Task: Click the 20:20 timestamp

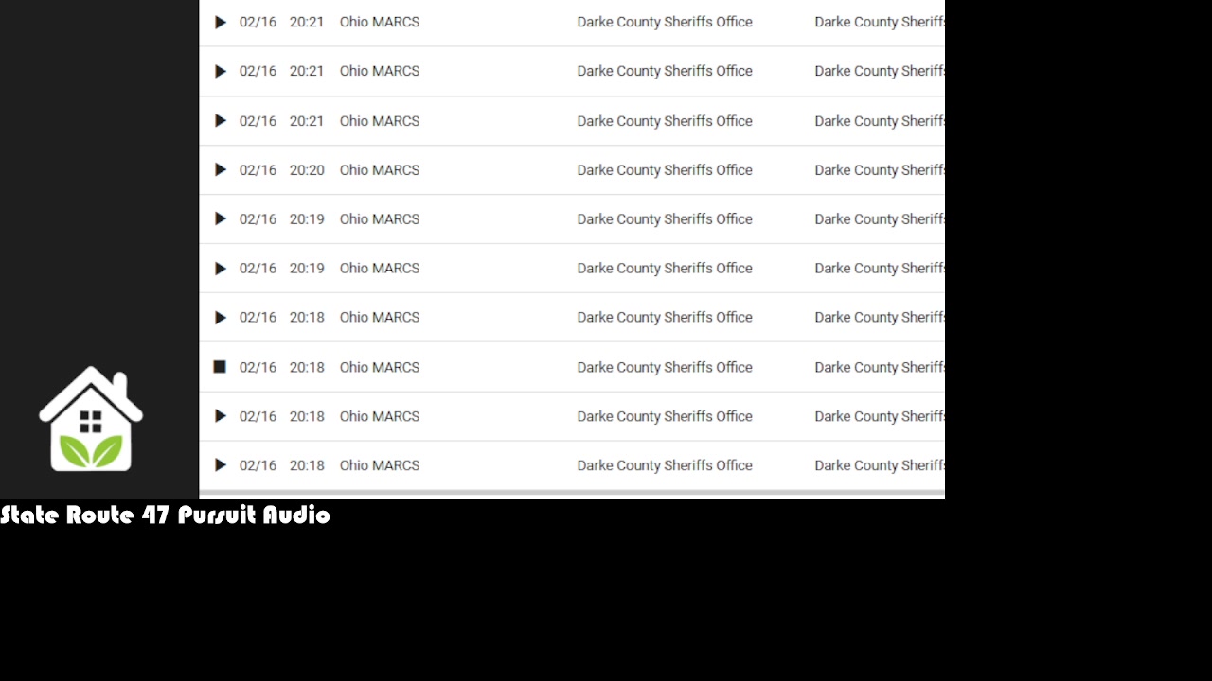Action: pyautogui.click(x=307, y=170)
